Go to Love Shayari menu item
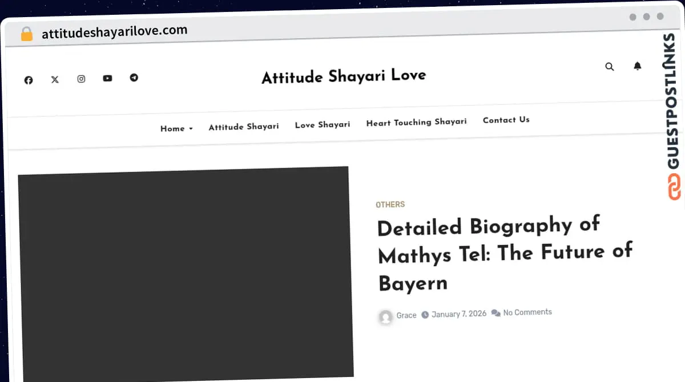This screenshot has height=382, width=685. (323, 124)
